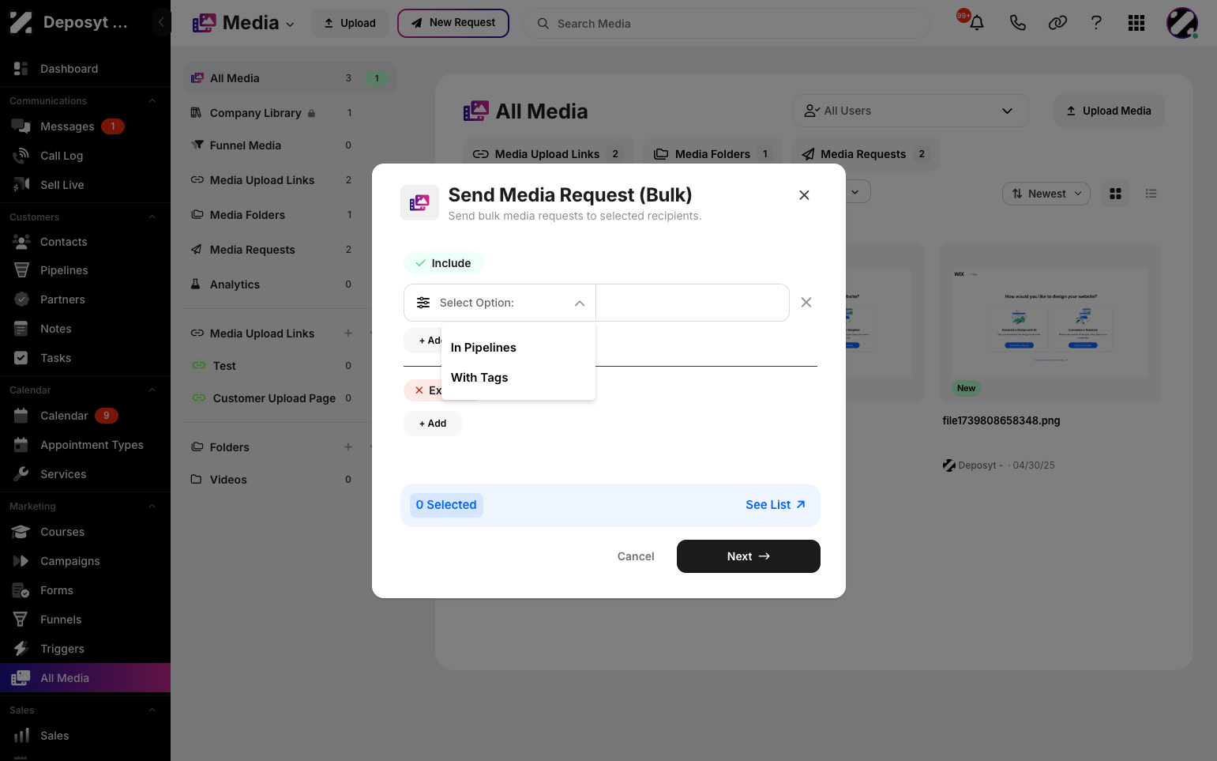Click the link chain icon in header
Viewport: 1217px width, 761px height.
click(x=1057, y=23)
